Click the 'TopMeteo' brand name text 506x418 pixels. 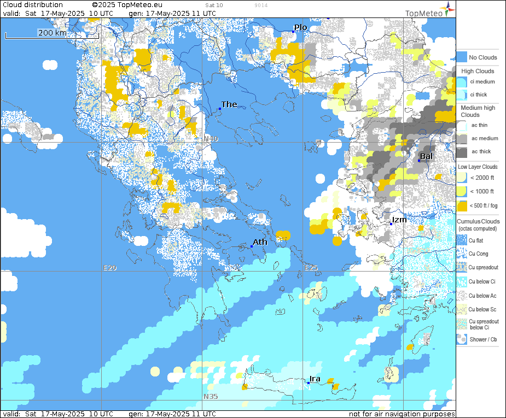point(424,13)
